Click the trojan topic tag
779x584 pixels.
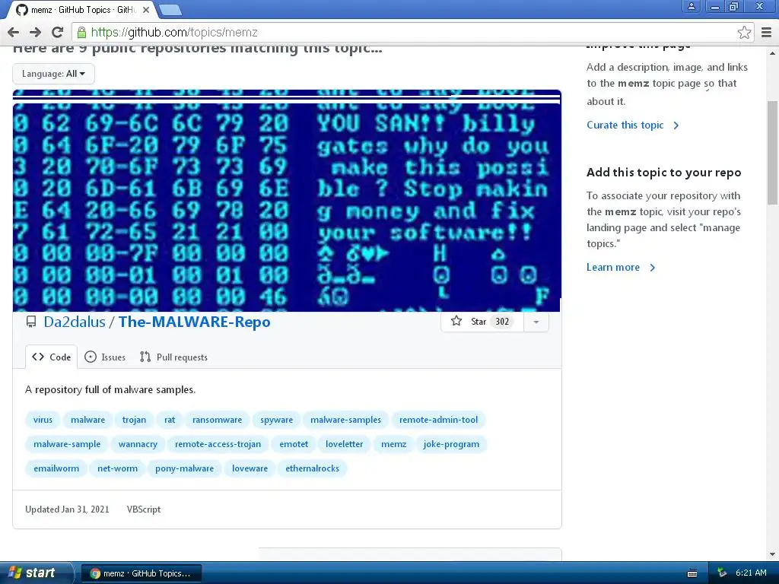tap(134, 420)
